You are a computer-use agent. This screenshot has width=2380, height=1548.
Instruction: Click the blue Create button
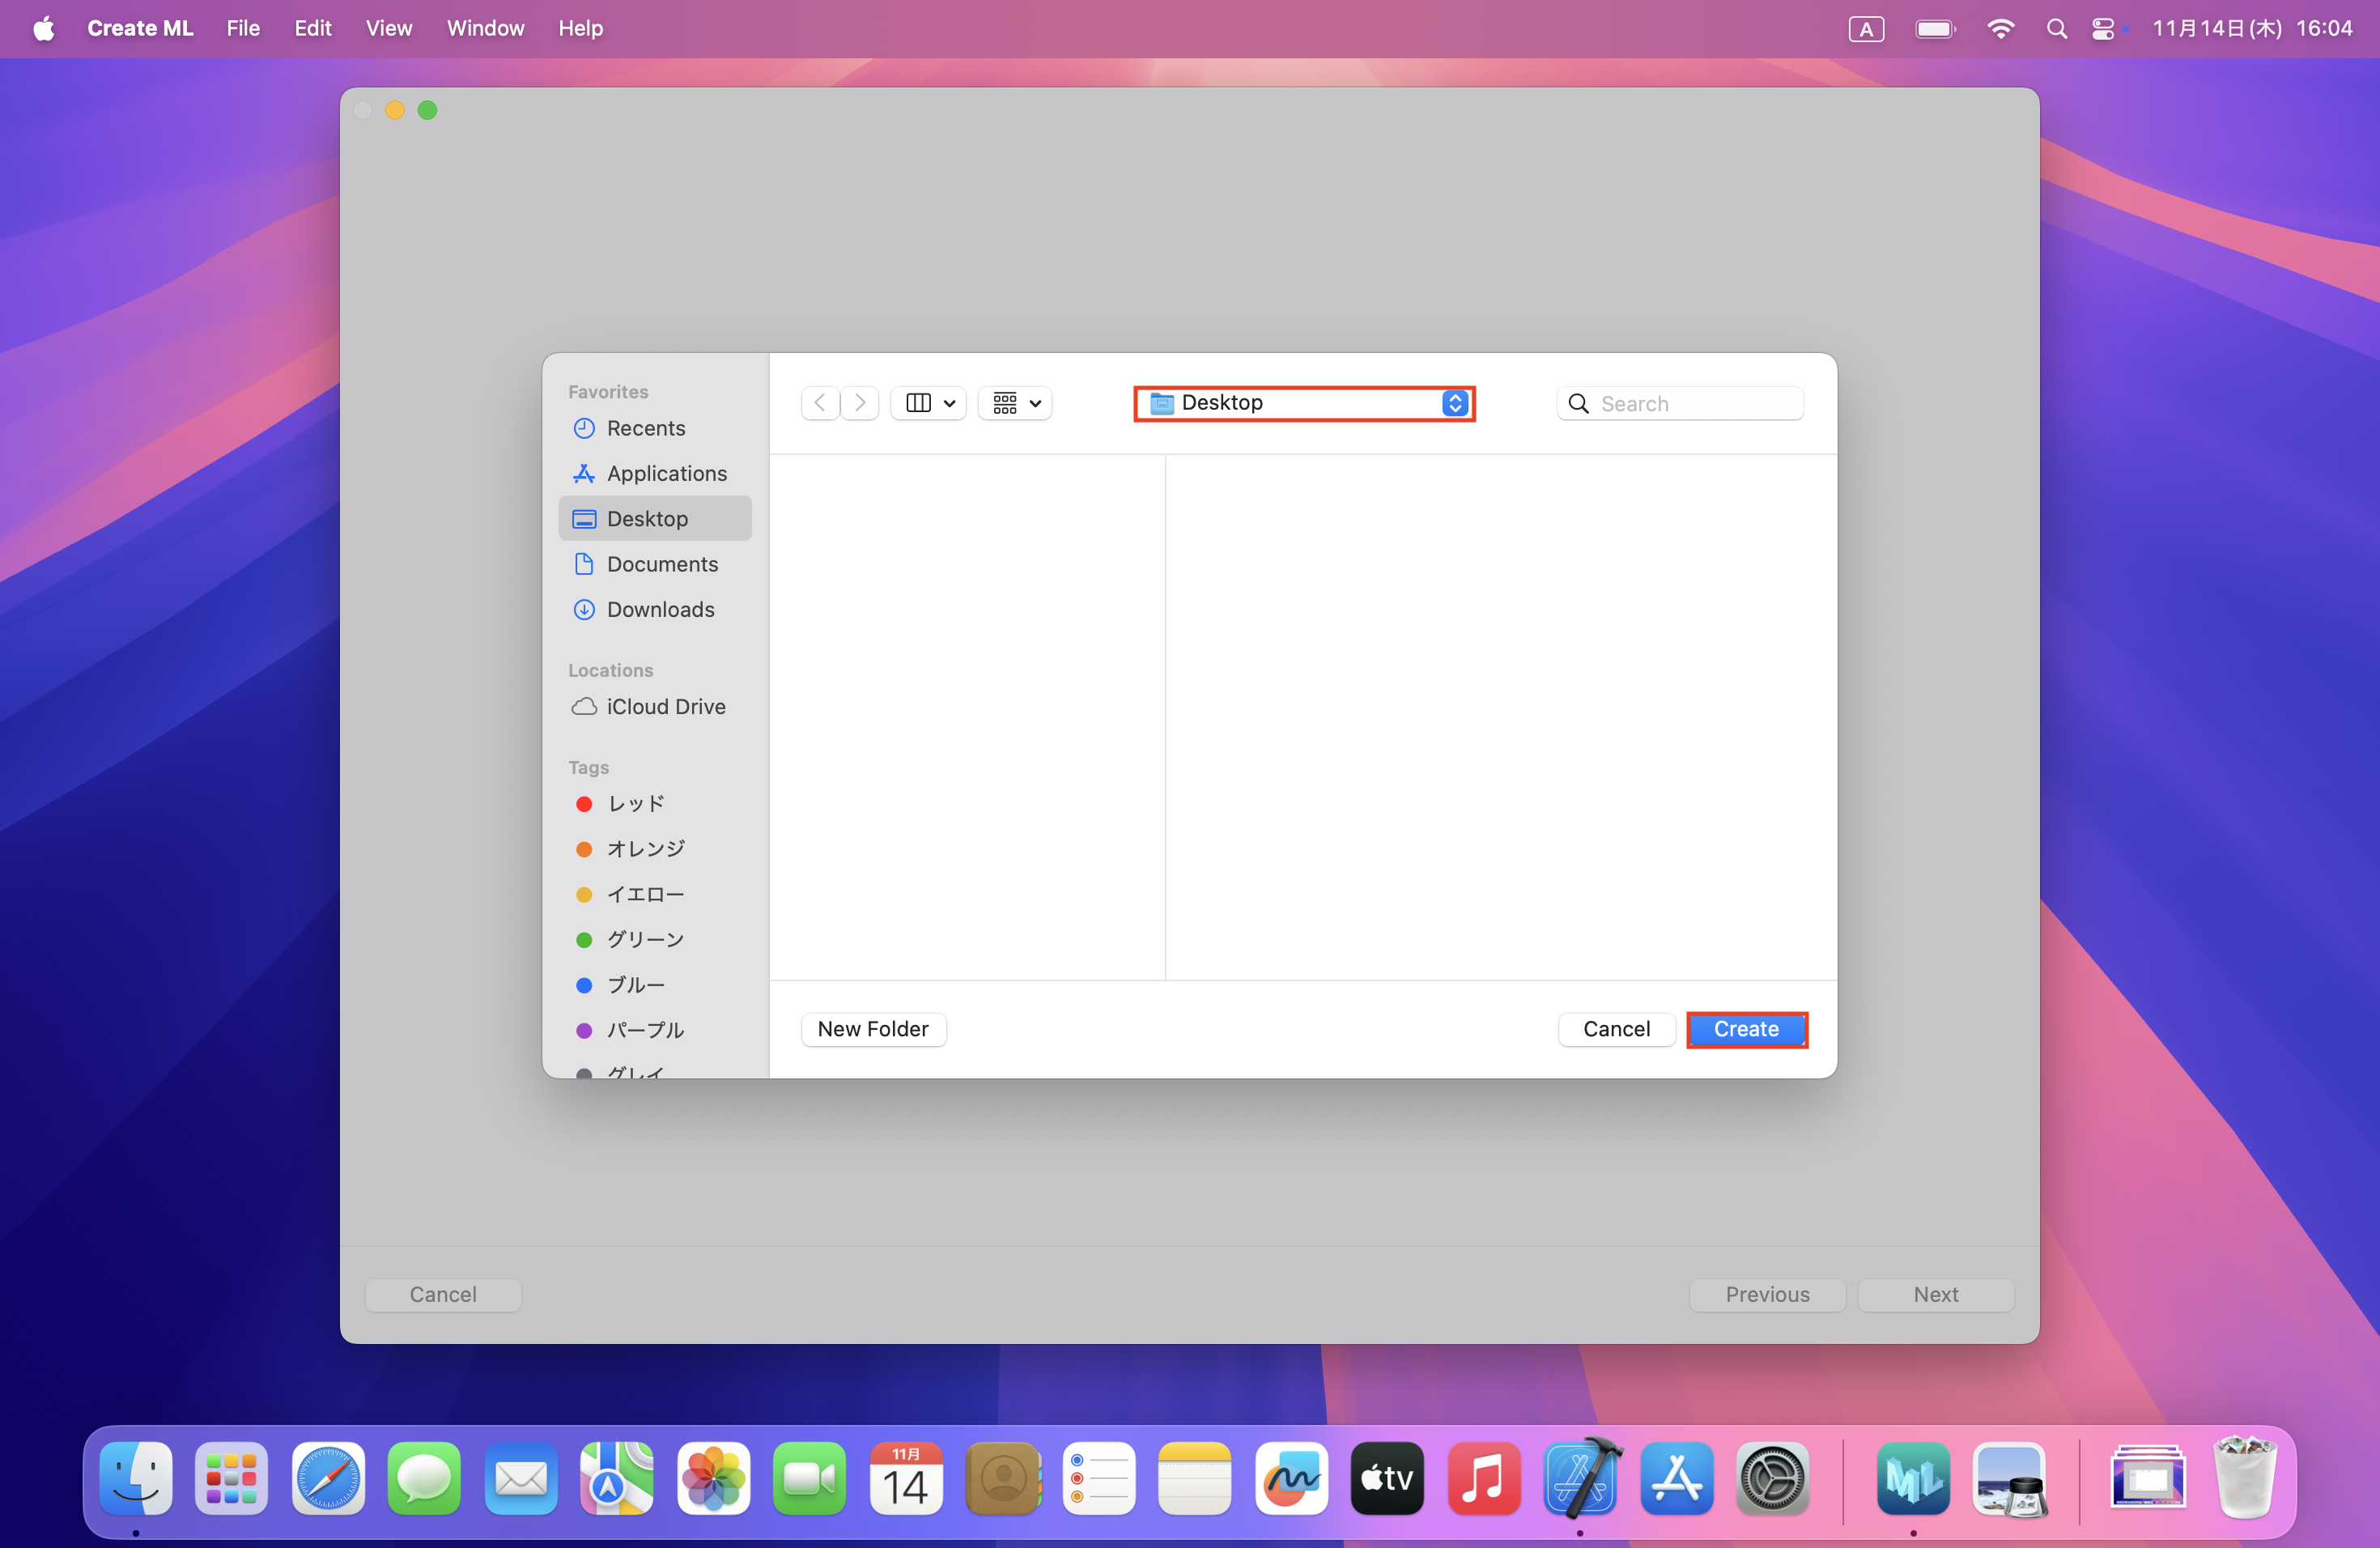pos(1746,1029)
